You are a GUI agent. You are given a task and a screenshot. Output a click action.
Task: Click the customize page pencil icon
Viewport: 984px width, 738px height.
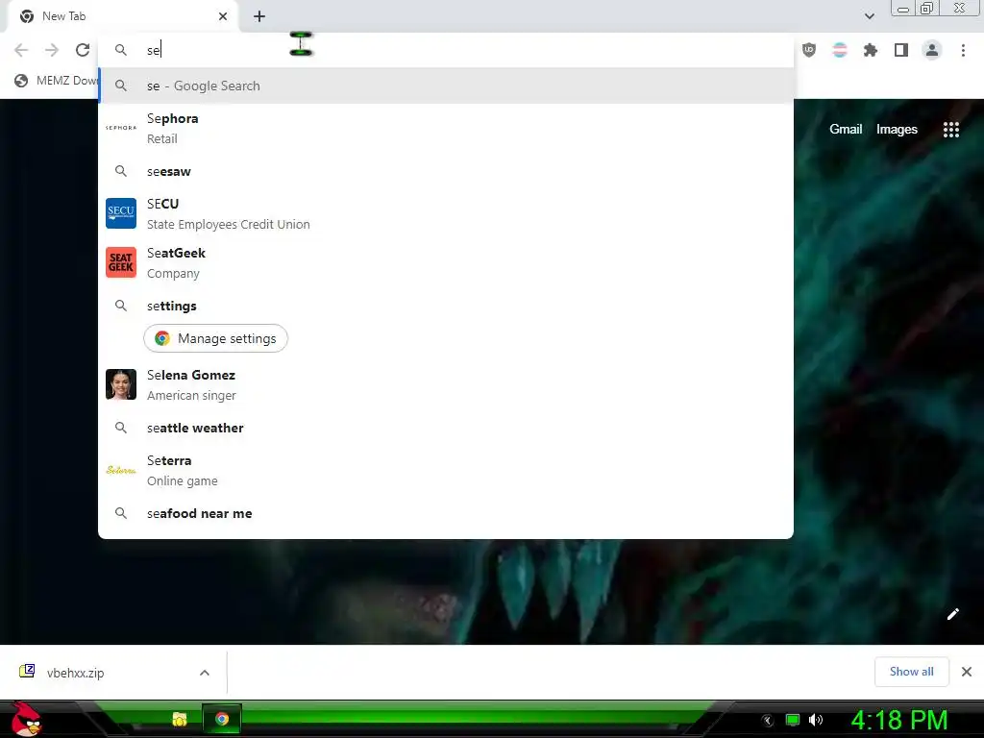pyautogui.click(x=952, y=614)
